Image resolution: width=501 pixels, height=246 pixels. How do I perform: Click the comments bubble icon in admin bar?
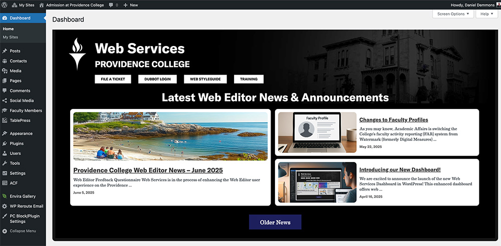click(x=111, y=4)
